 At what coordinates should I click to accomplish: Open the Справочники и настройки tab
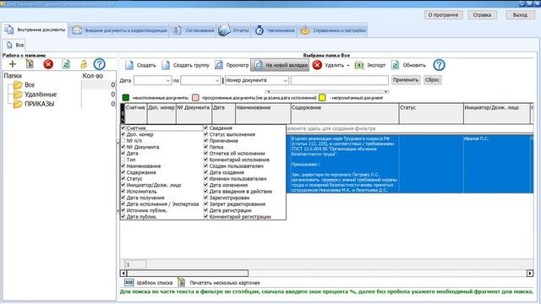click(x=332, y=30)
